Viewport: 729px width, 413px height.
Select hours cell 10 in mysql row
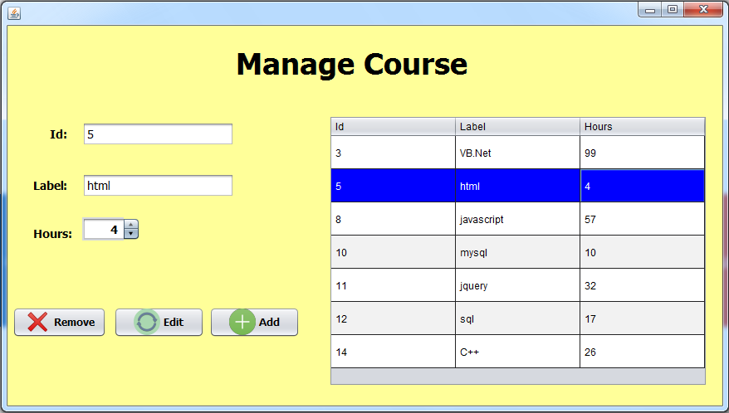(x=643, y=252)
